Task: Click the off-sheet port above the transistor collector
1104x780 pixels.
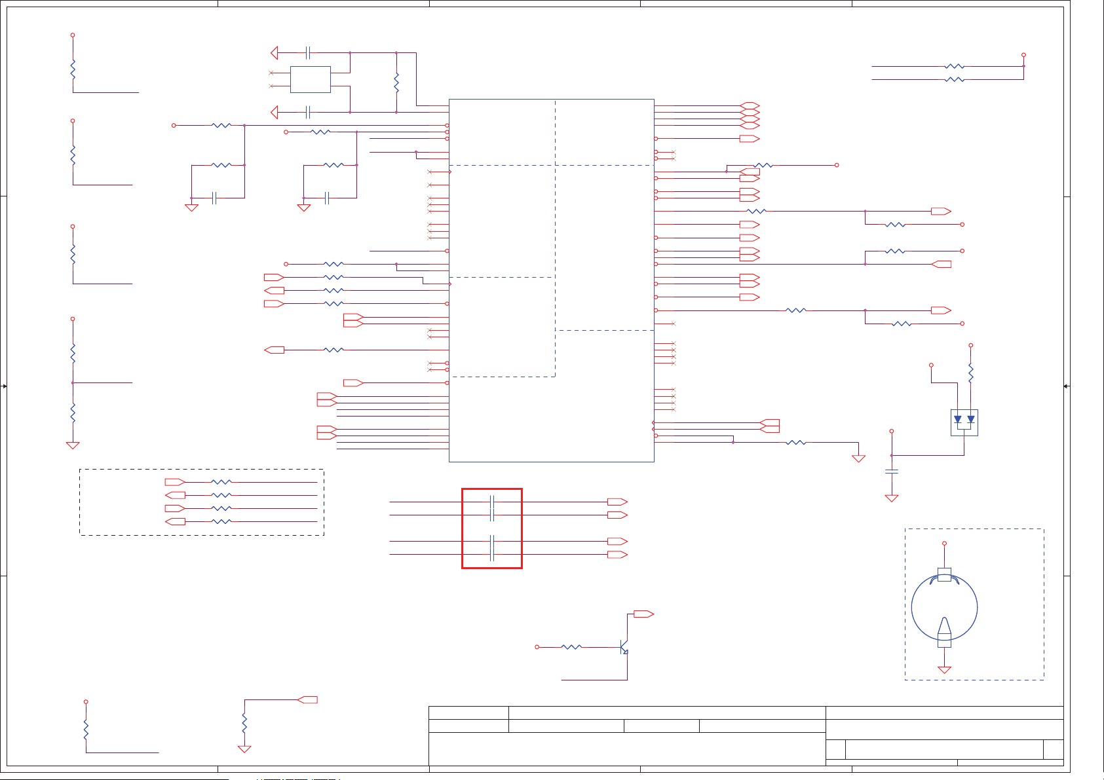Action: 643,614
